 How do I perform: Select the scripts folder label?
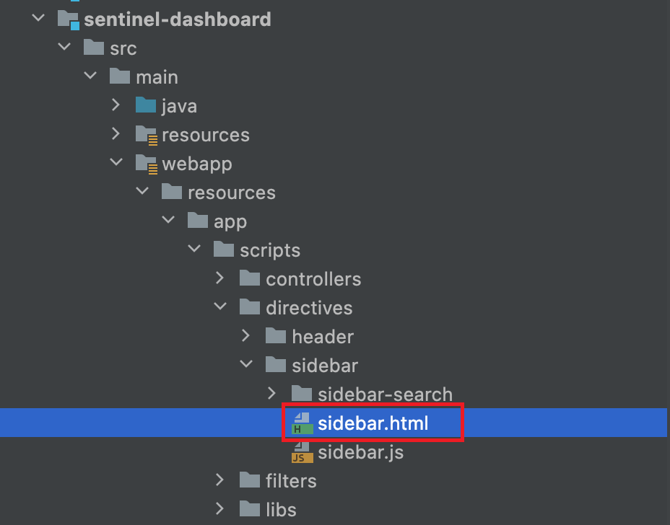(x=270, y=250)
